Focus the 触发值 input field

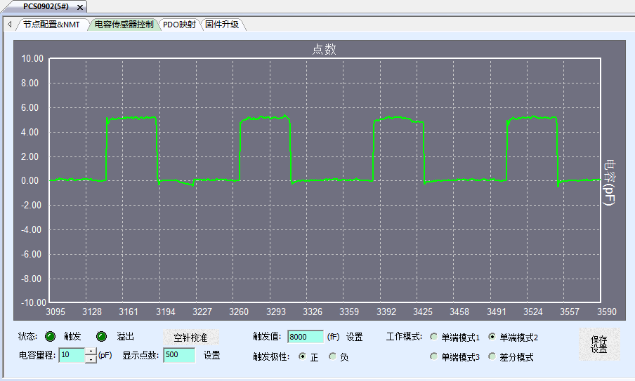[x=306, y=337]
